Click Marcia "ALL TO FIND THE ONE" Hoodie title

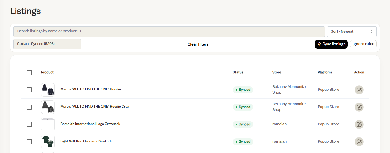click(x=91, y=89)
